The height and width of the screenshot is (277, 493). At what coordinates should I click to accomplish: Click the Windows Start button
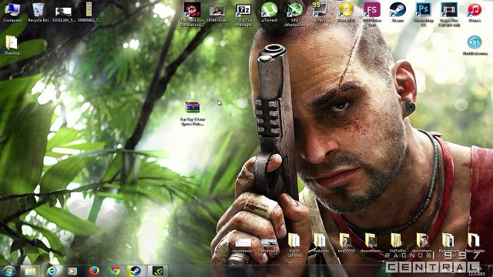(8, 271)
